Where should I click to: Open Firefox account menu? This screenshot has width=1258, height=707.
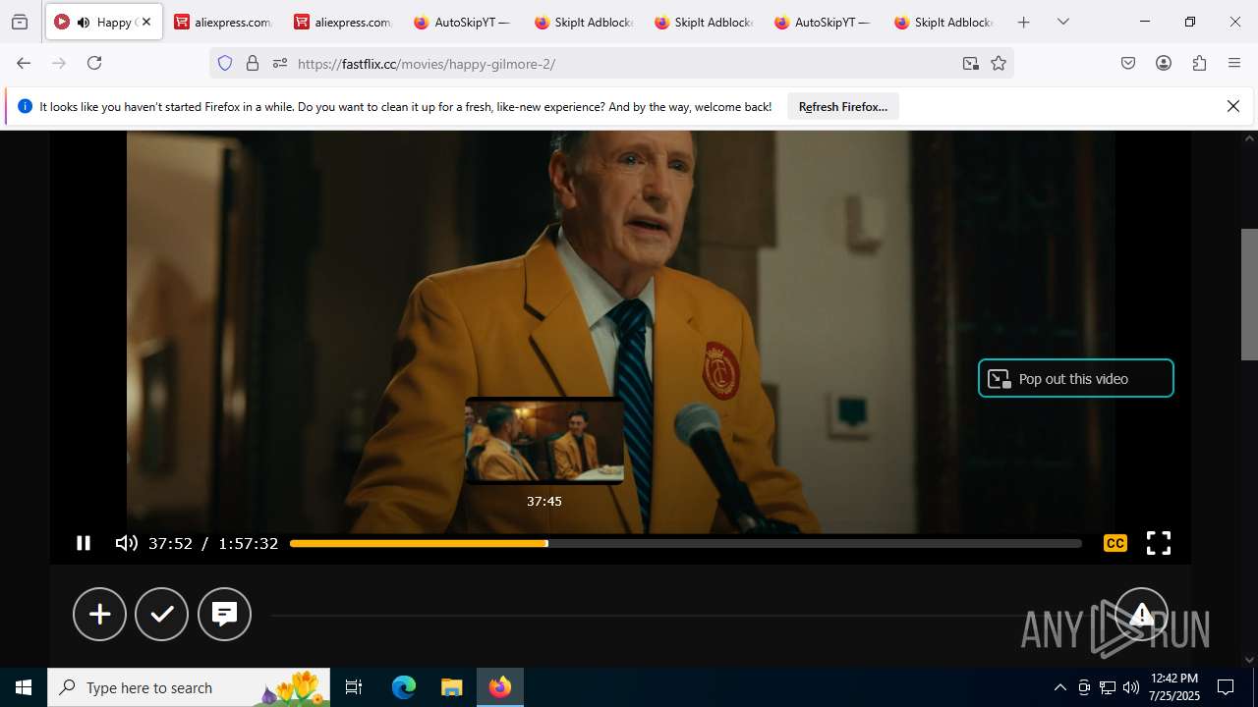pyautogui.click(x=1164, y=63)
